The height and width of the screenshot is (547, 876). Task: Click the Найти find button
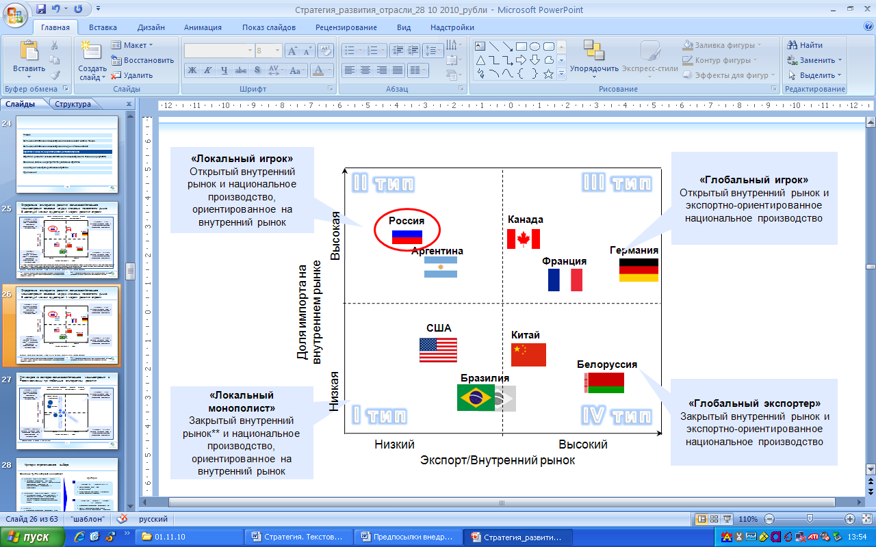[x=806, y=45]
